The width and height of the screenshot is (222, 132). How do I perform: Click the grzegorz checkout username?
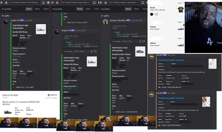118,20
